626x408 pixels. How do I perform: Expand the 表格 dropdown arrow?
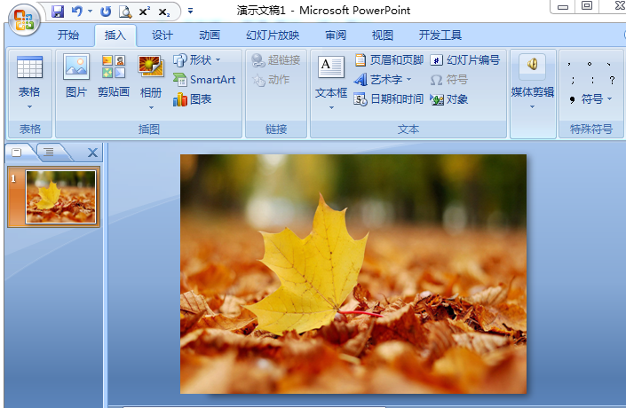[29, 107]
